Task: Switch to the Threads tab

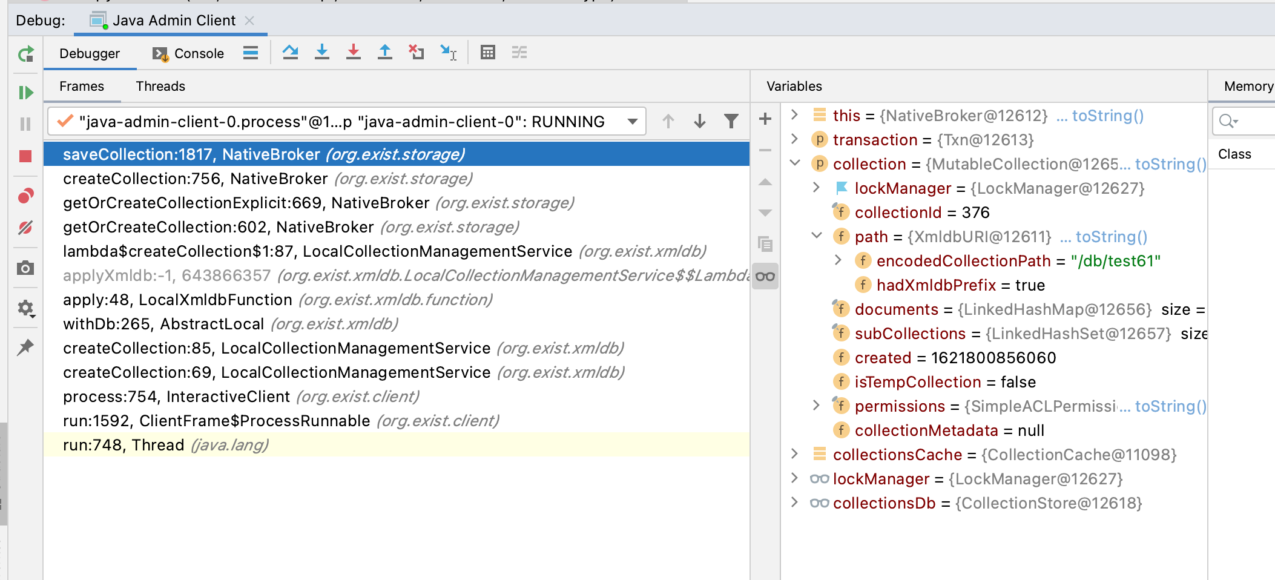Action: coord(160,87)
